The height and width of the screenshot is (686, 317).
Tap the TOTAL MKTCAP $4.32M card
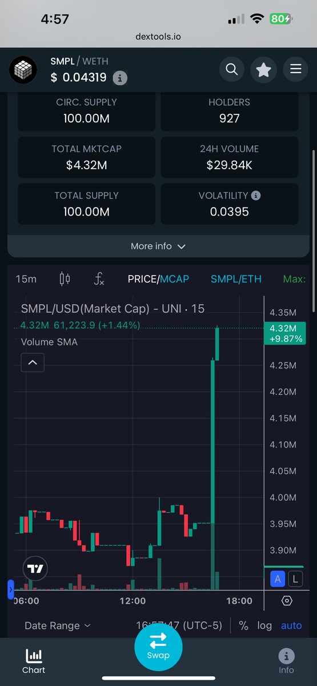pos(87,157)
